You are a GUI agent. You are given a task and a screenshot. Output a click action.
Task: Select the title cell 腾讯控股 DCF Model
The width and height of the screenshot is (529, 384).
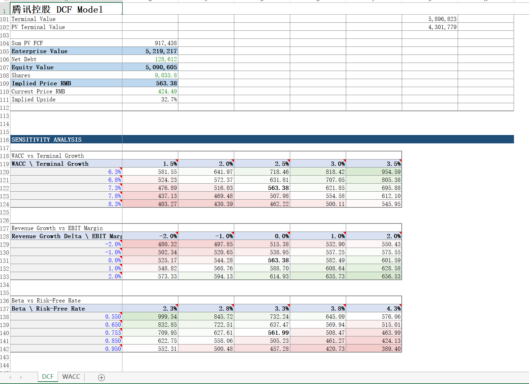pyautogui.click(x=66, y=9)
